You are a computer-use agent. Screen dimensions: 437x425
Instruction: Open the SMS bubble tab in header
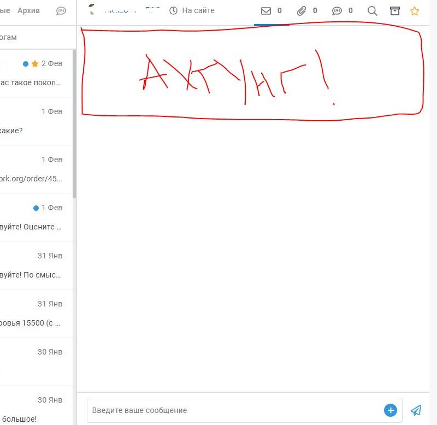[x=342, y=11]
